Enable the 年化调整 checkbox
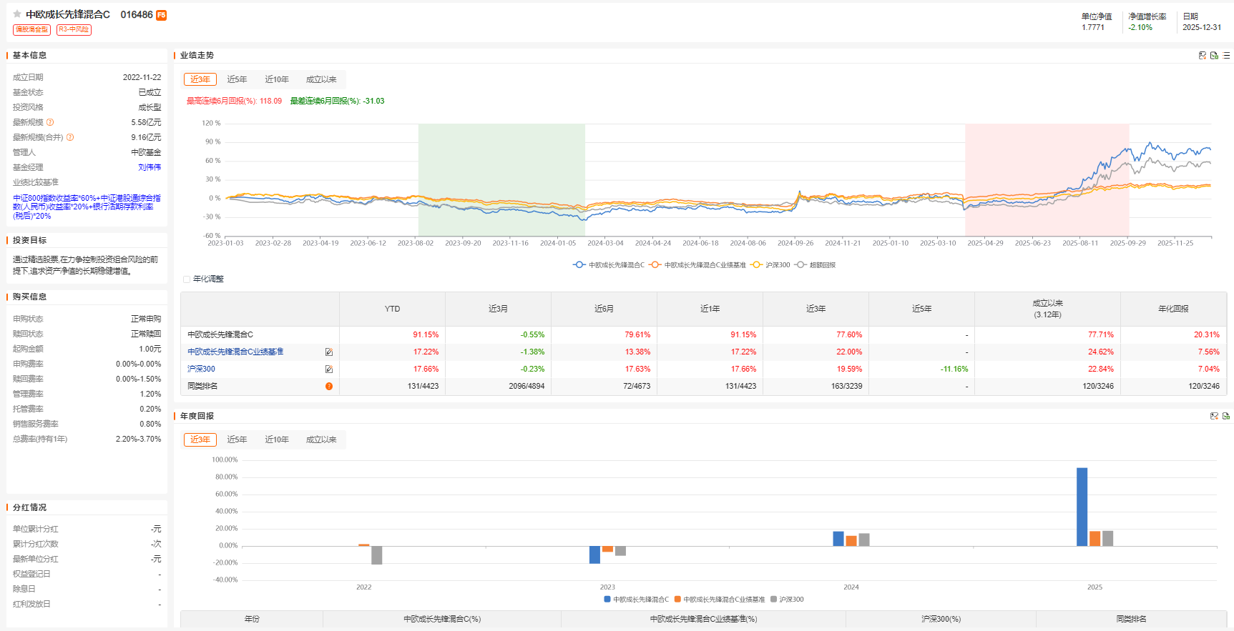This screenshot has width=1234, height=631. tap(187, 279)
